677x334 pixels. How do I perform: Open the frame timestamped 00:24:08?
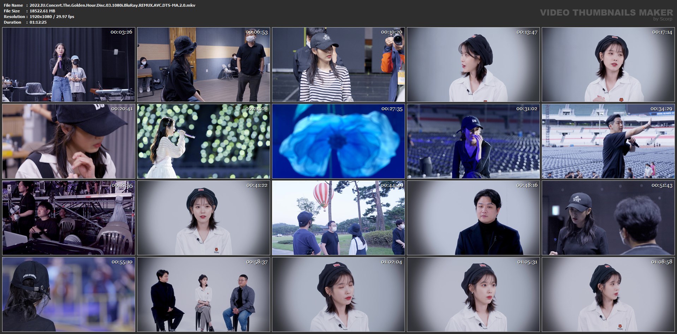[x=203, y=141]
